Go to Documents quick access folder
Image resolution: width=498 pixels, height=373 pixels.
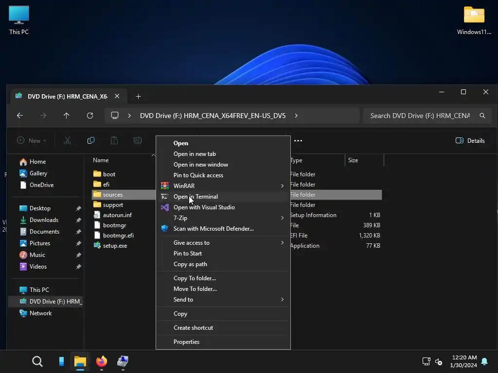pos(39,232)
